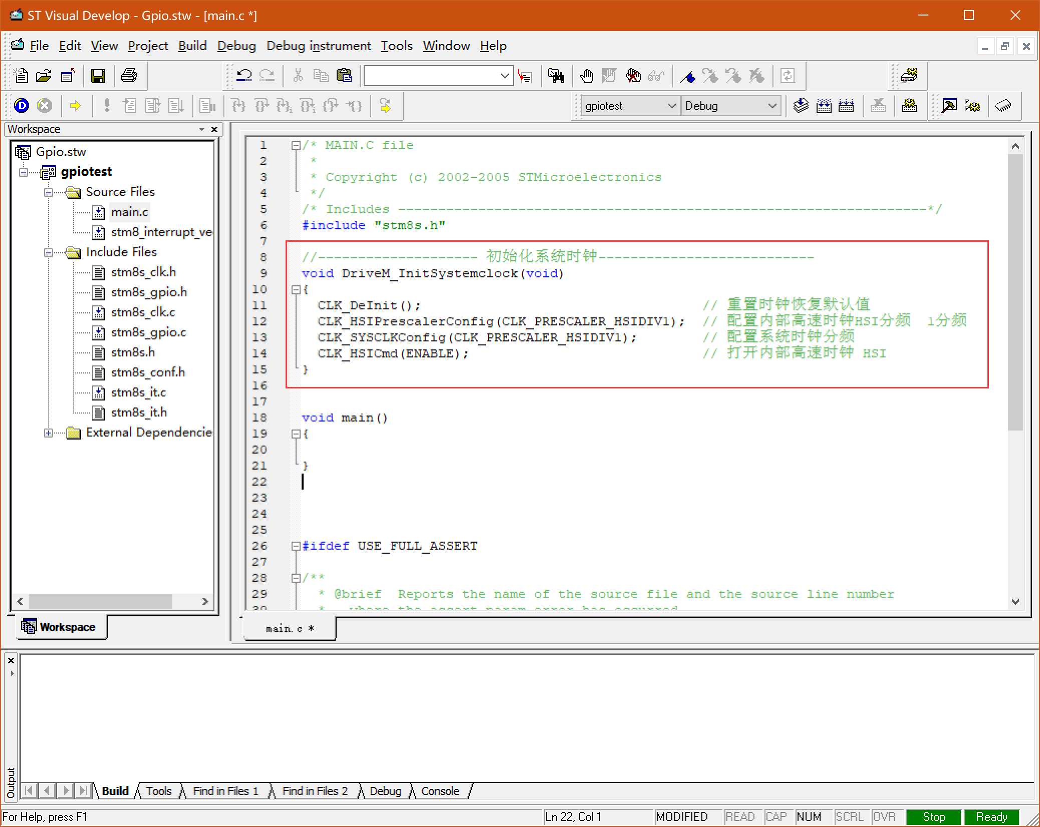Open the Debug configuration dropdown
Screen dimensions: 1040x827
(772, 106)
